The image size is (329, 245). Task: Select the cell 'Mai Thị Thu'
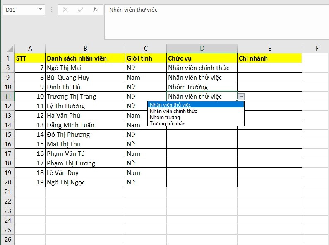[x=85, y=144]
